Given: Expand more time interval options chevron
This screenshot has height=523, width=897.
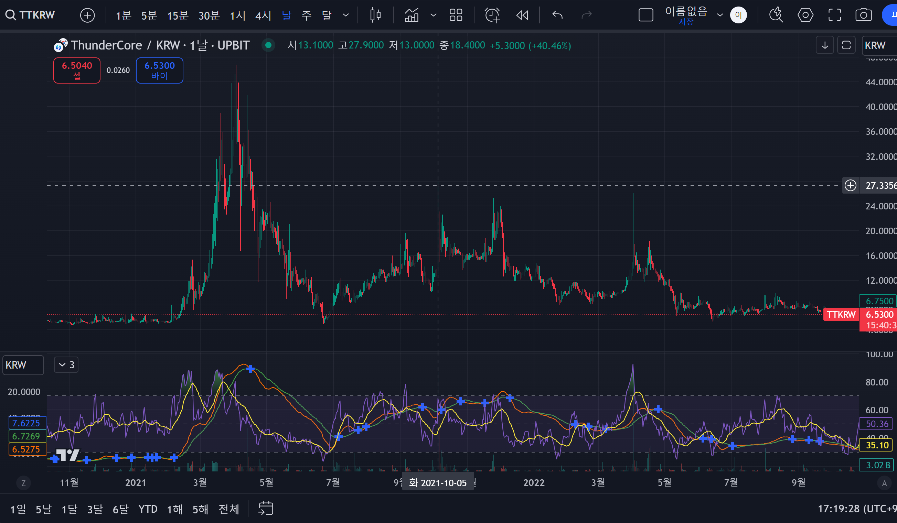Looking at the screenshot, I should 345,15.
